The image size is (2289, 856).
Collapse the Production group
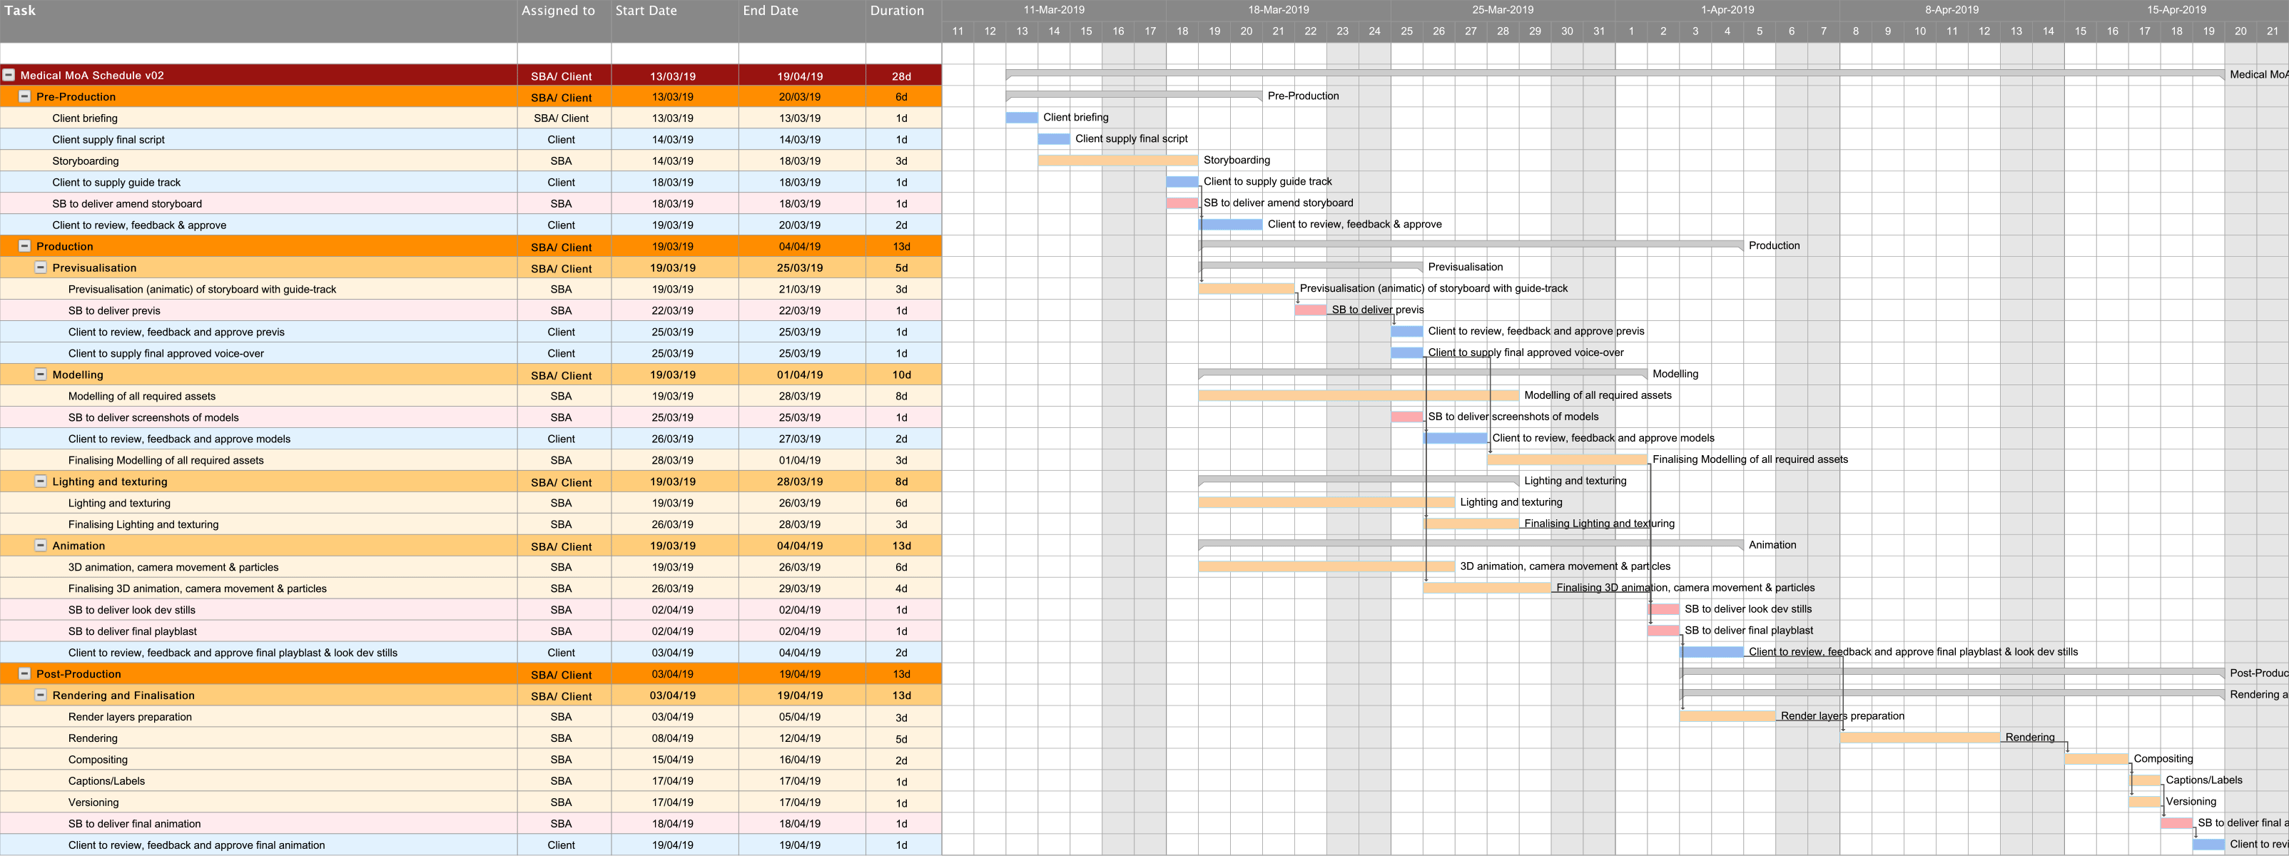(25, 246)
